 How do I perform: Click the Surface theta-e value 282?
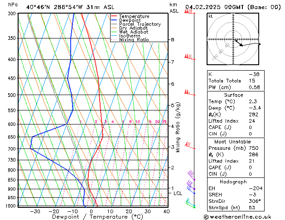(254, 115)
